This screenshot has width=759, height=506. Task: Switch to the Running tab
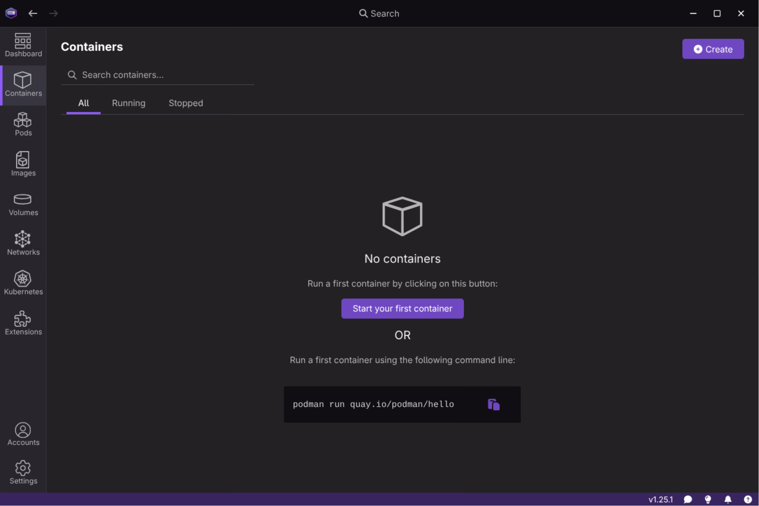coord(129,103)
